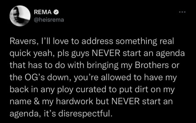Click the word "yeah" in the tweet
This screenshot has width=196, height=123.
(43, 54)
